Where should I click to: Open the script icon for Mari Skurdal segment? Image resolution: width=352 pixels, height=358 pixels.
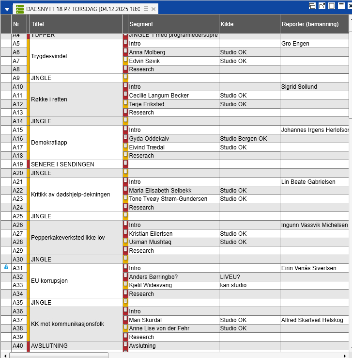point(125,320)
